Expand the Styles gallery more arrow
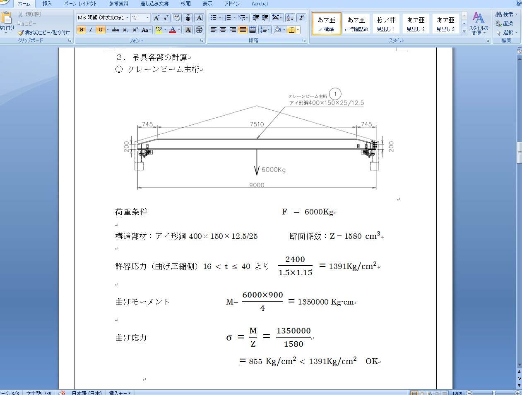 click(x=464, y=32)
